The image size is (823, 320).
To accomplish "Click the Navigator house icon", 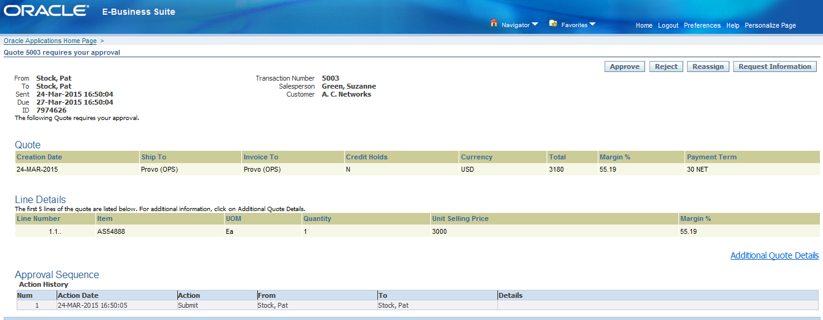I will coord(494,23).
